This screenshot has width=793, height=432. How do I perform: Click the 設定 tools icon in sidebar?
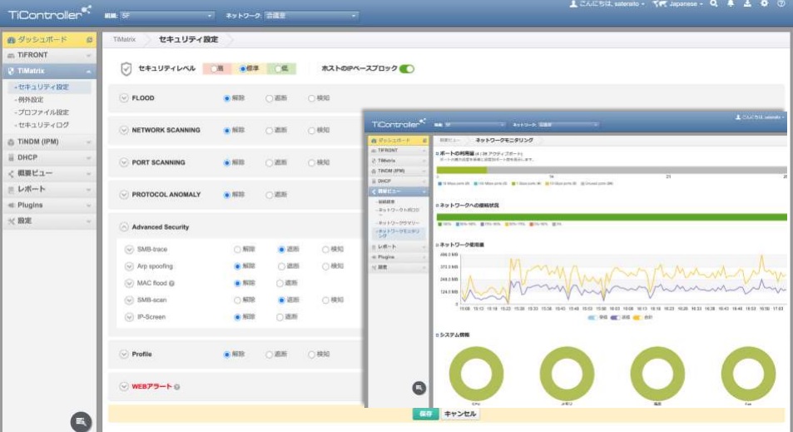(11, 221)
